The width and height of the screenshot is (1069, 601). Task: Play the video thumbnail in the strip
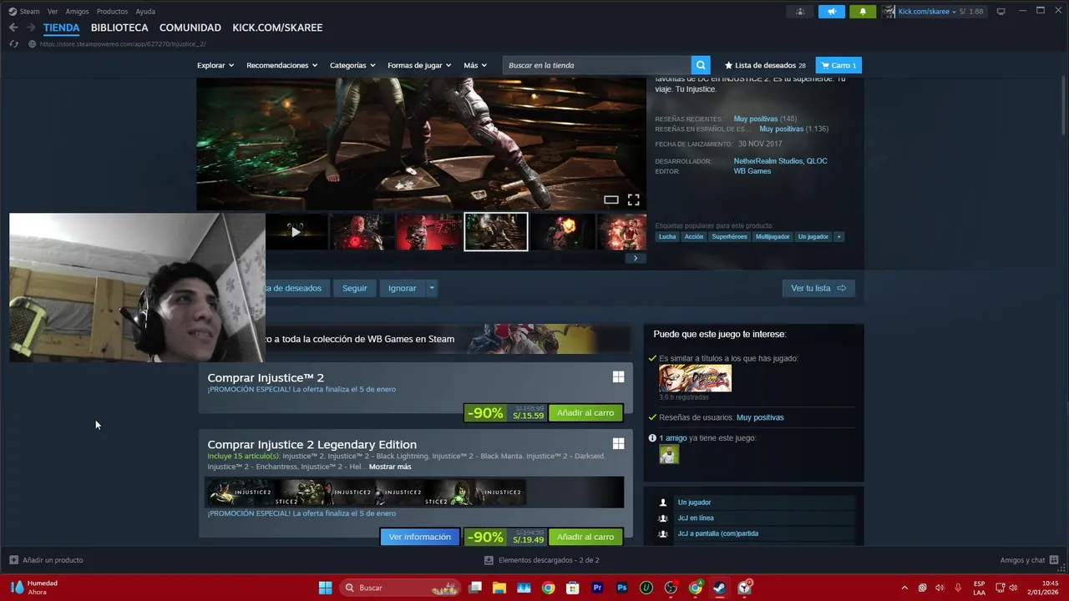point(296,232)
